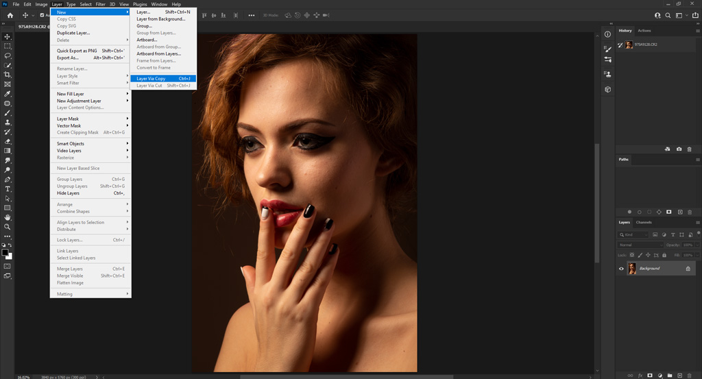Select the Horizontal Type tool

point(7,189)
